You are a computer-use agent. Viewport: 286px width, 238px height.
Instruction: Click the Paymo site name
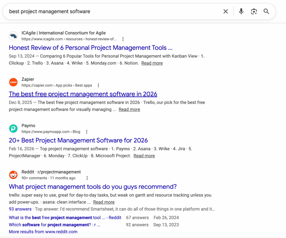[28, 125]
